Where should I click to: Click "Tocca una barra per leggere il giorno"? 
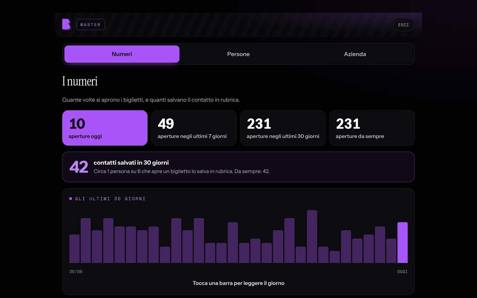(238, 283)
